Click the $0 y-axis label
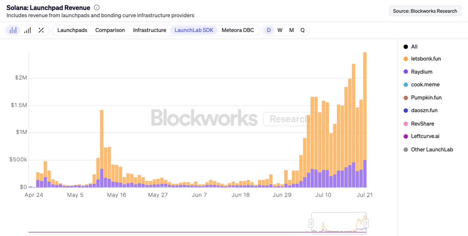468x236 pixels. point(23,187)
